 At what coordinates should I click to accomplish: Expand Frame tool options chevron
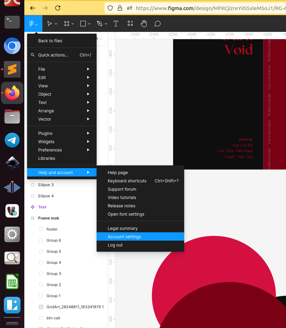(x=73, y=24)
